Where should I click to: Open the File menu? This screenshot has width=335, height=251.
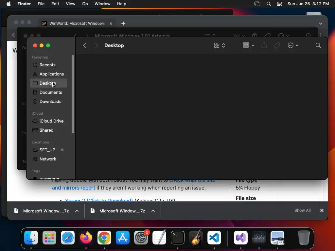click(x=41, y=4)
